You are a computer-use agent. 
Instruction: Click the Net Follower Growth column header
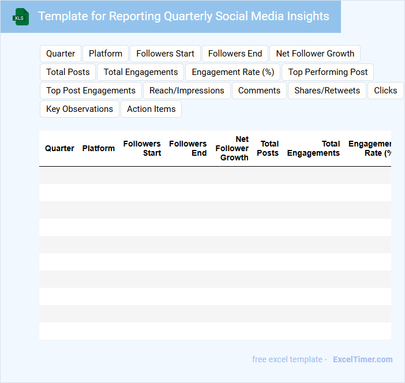click(232, 148)
